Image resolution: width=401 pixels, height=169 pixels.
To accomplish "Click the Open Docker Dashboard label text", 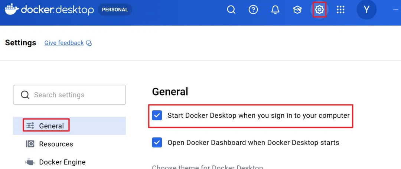I will [x=253, y=142].
